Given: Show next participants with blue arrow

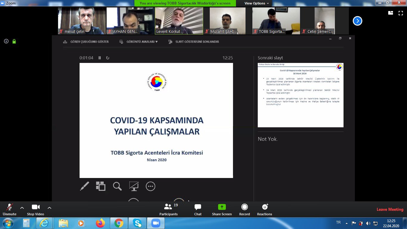Looking at the screenshot, I should point(357,21).
